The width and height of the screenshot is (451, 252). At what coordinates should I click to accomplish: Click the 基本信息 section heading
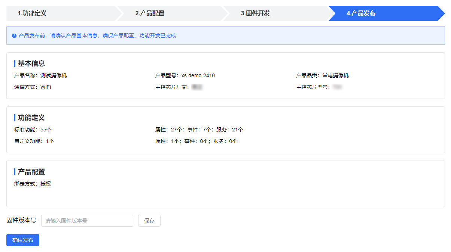click(x=31, y=63)
